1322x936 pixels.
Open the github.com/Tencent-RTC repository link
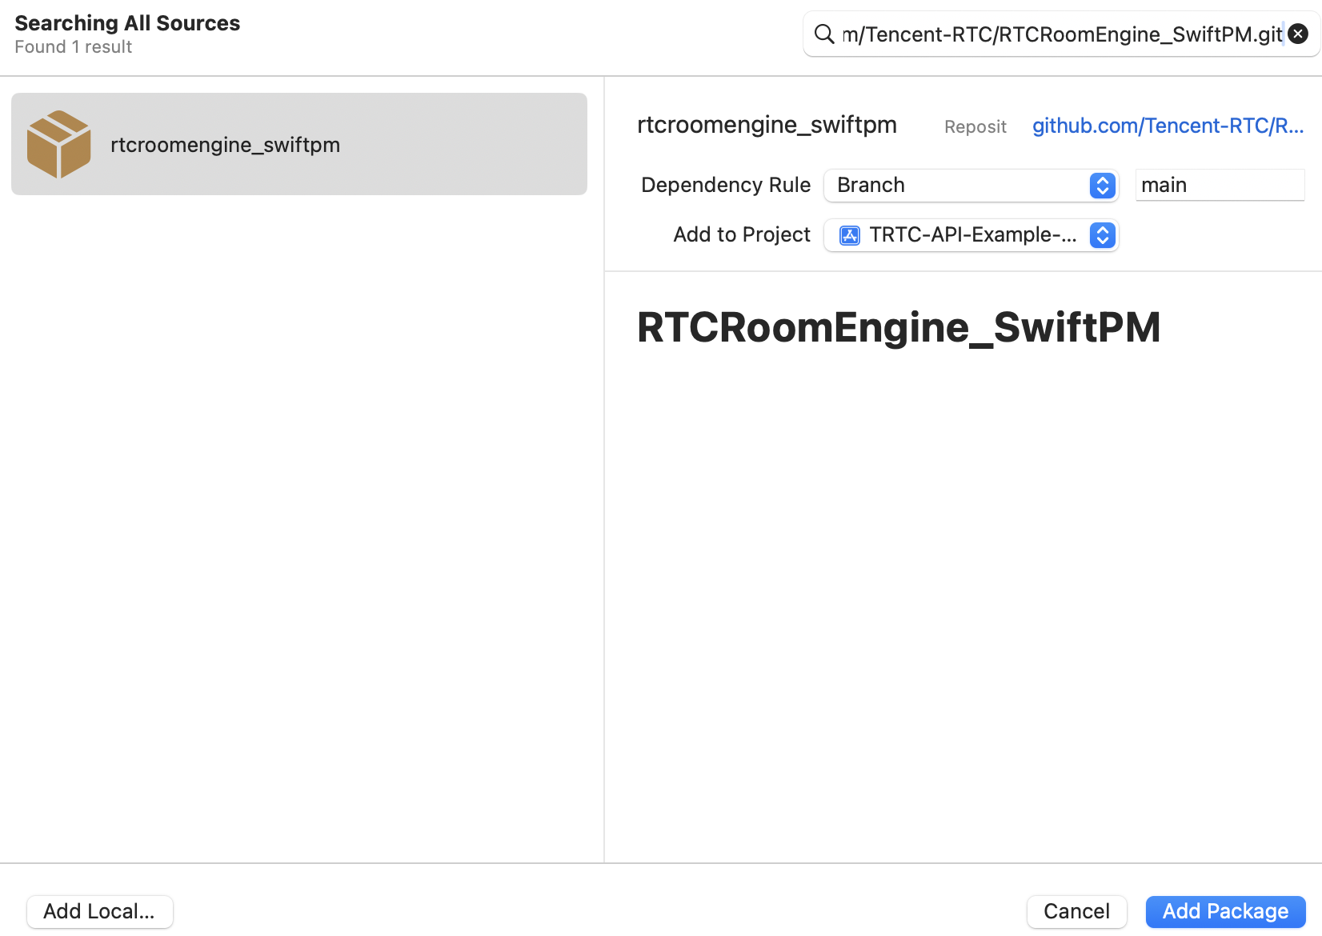[1168, 126]
